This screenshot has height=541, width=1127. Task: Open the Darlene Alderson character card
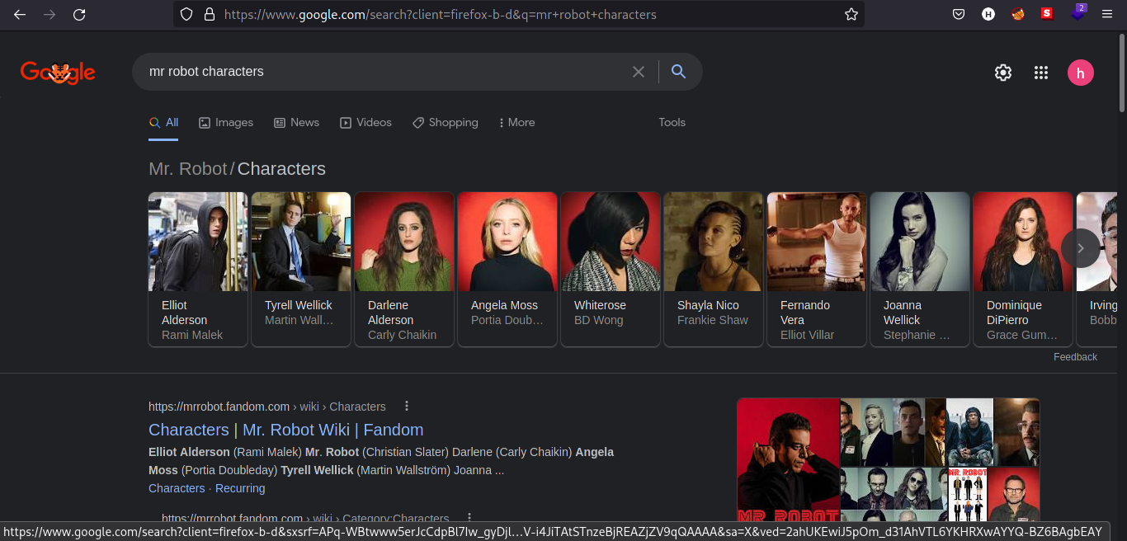tap(404, 269)
